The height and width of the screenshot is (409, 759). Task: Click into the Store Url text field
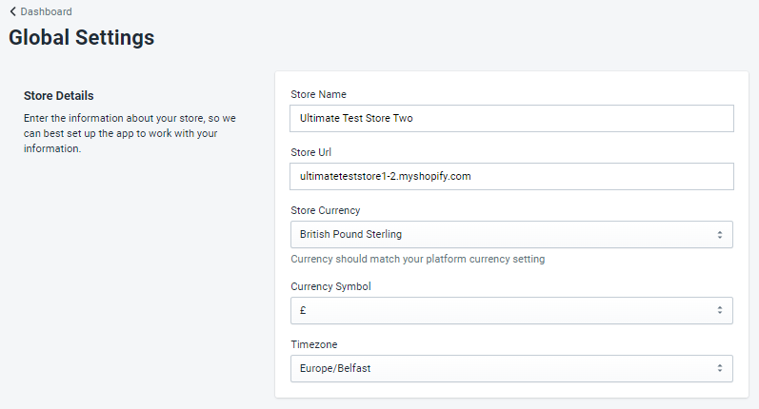coord(511,176)
